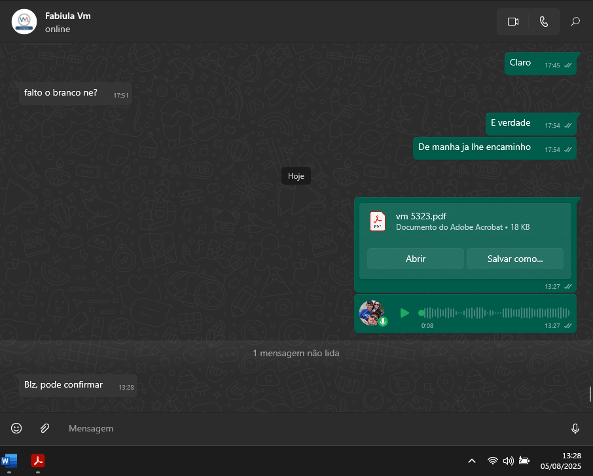Open the volume speaker control in tray

click(508, 461)
